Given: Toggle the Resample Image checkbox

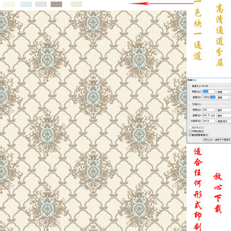Looking at the screenshot, I should click(190, 135).
